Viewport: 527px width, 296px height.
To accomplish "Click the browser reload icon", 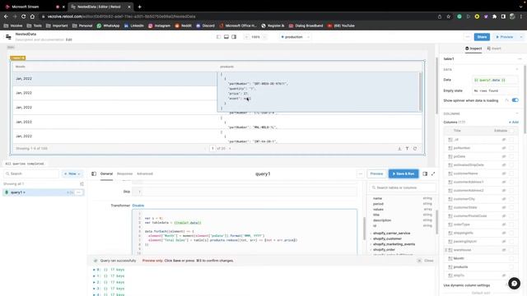I will pyautogui.click(x=23, y=16).
